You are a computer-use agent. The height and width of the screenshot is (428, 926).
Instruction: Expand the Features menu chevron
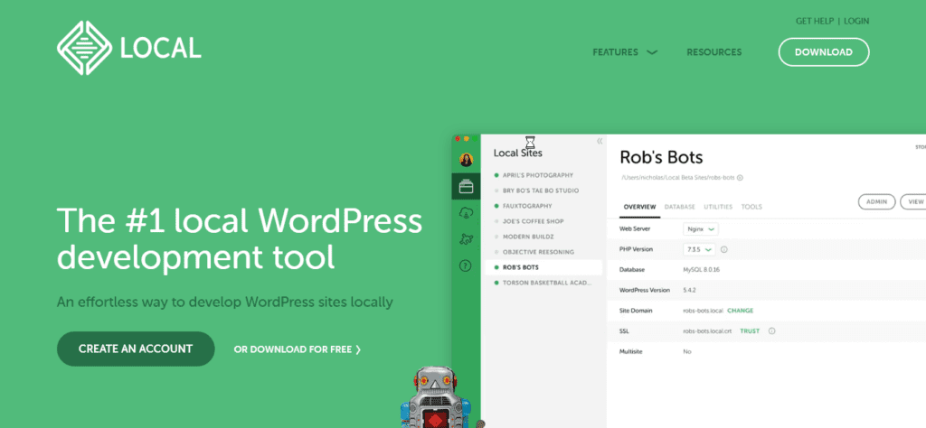[x=652, y=52]
